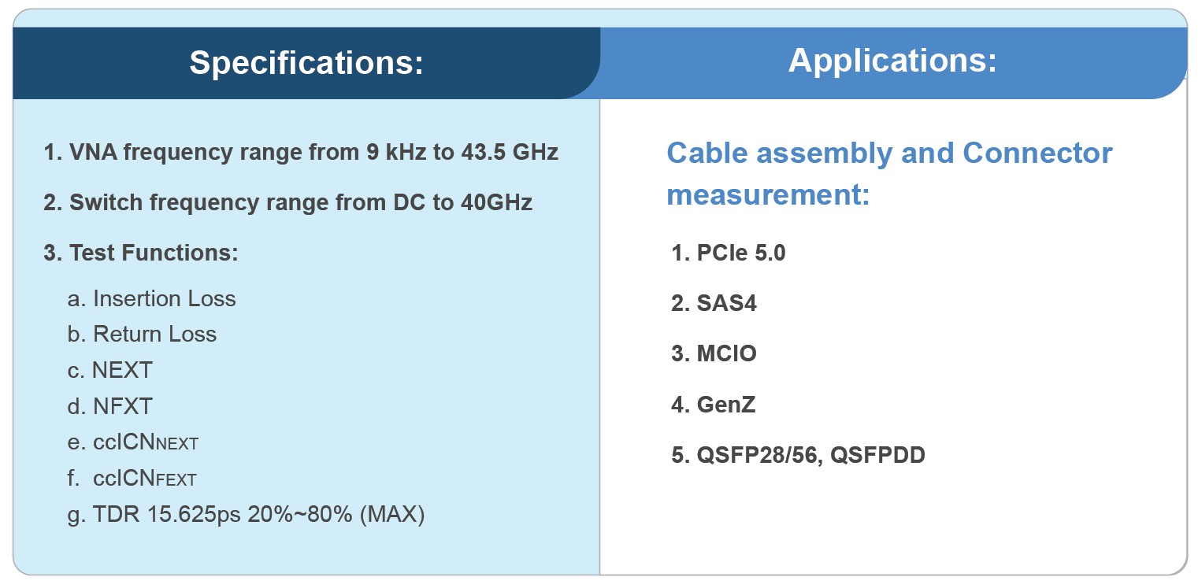The image size is (1198, 588).
Task: Click the GenZ list item
Action: [x=714, y=405]
